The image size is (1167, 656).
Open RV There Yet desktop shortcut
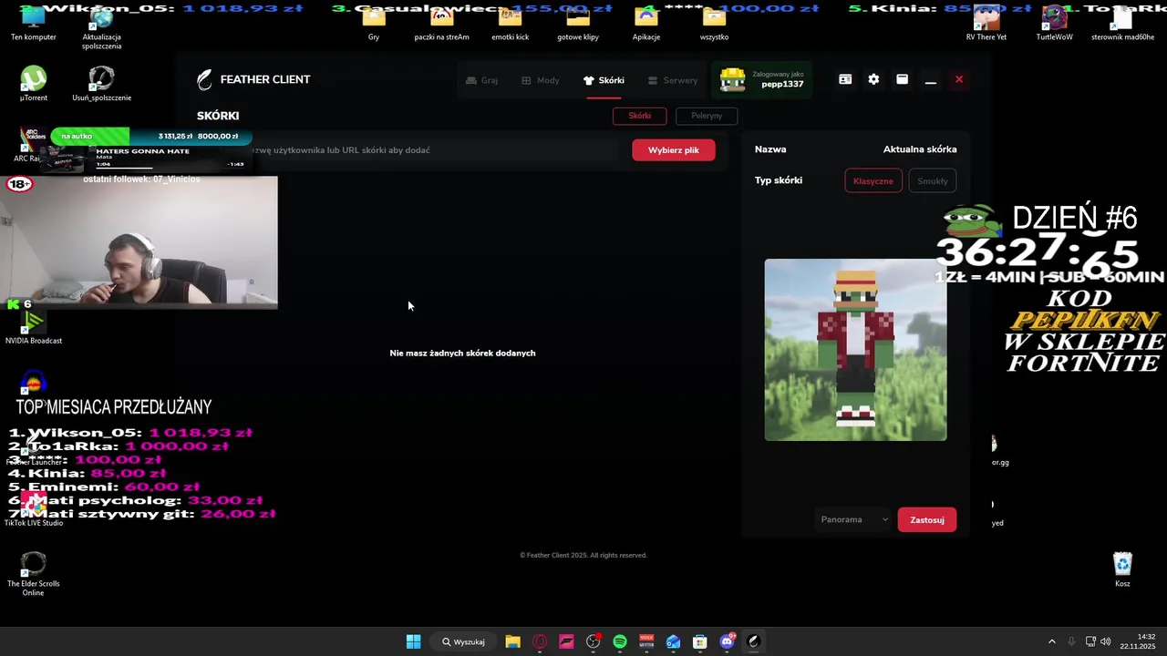[x=986, y=24]
